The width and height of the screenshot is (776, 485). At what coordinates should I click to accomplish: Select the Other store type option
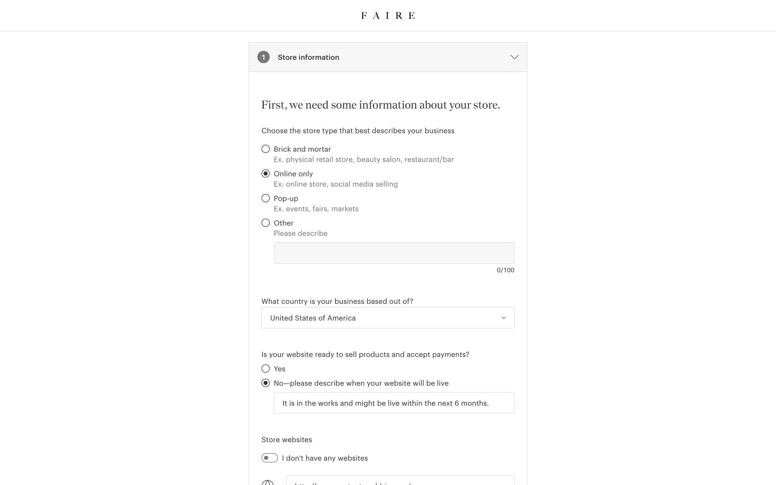click(x=266, y=223)
